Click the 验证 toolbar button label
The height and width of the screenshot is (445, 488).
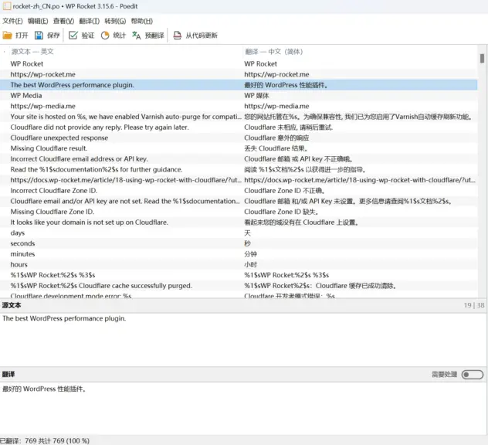point(88,36)
